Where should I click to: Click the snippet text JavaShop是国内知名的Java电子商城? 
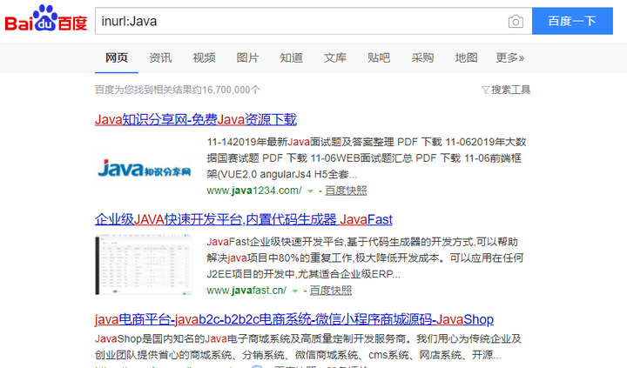point(308,347)
